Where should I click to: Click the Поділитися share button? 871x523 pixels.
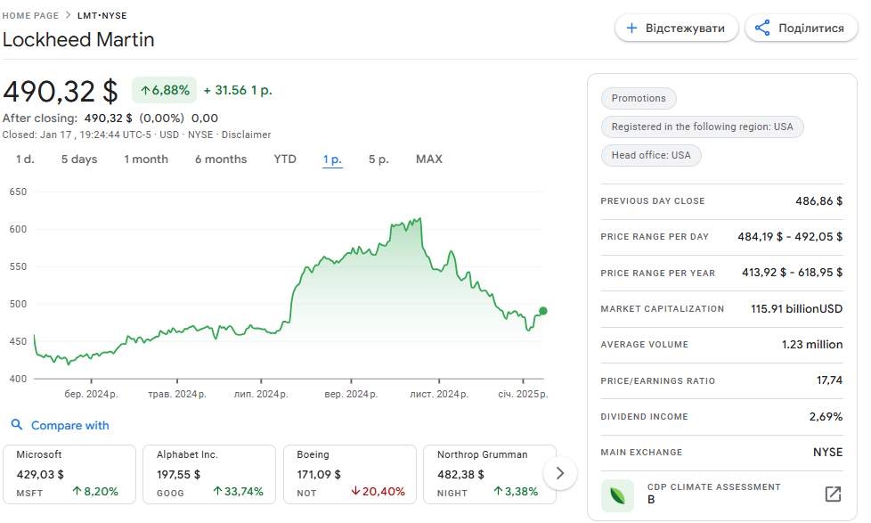[801, 29]
